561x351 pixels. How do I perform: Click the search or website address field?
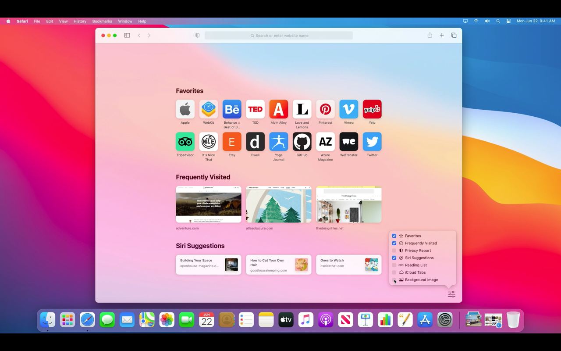[279, 36]
